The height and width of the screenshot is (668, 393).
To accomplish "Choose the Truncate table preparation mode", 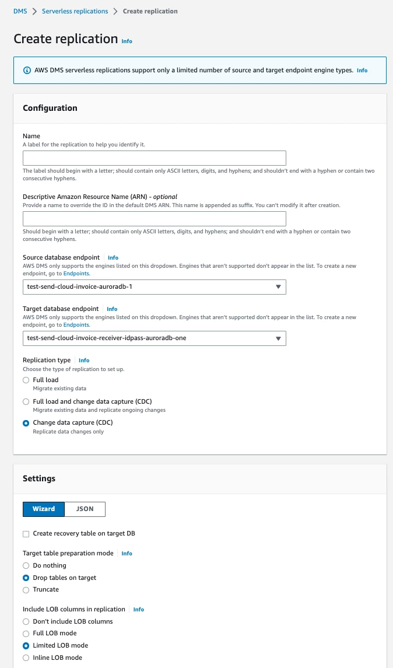I will [x=26, y=590].
